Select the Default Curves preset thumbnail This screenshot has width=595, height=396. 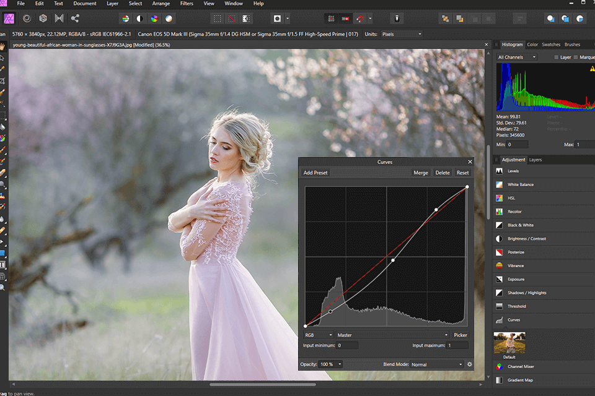pyautogui.click(x=509, y=342)
